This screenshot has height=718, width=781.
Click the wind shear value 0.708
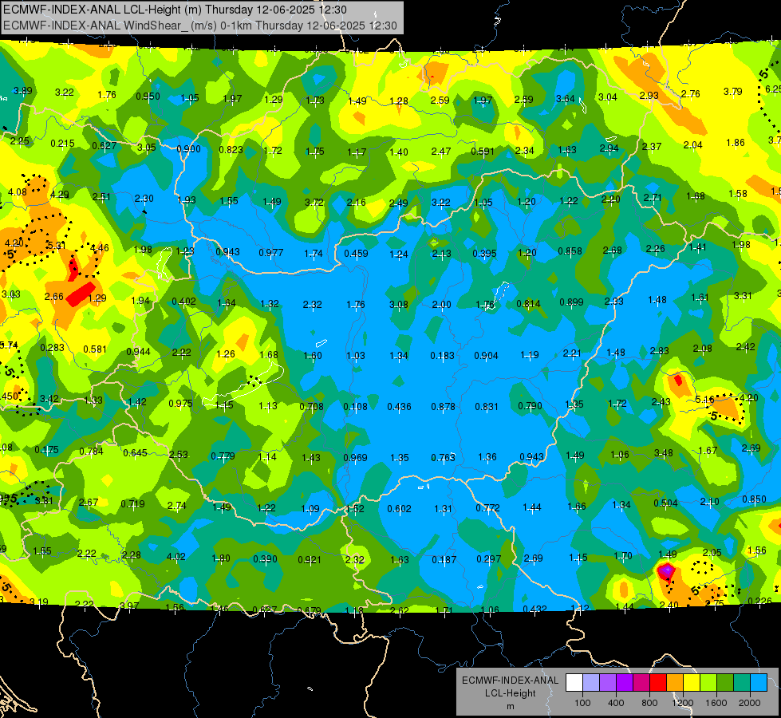(x=312, y=407)
